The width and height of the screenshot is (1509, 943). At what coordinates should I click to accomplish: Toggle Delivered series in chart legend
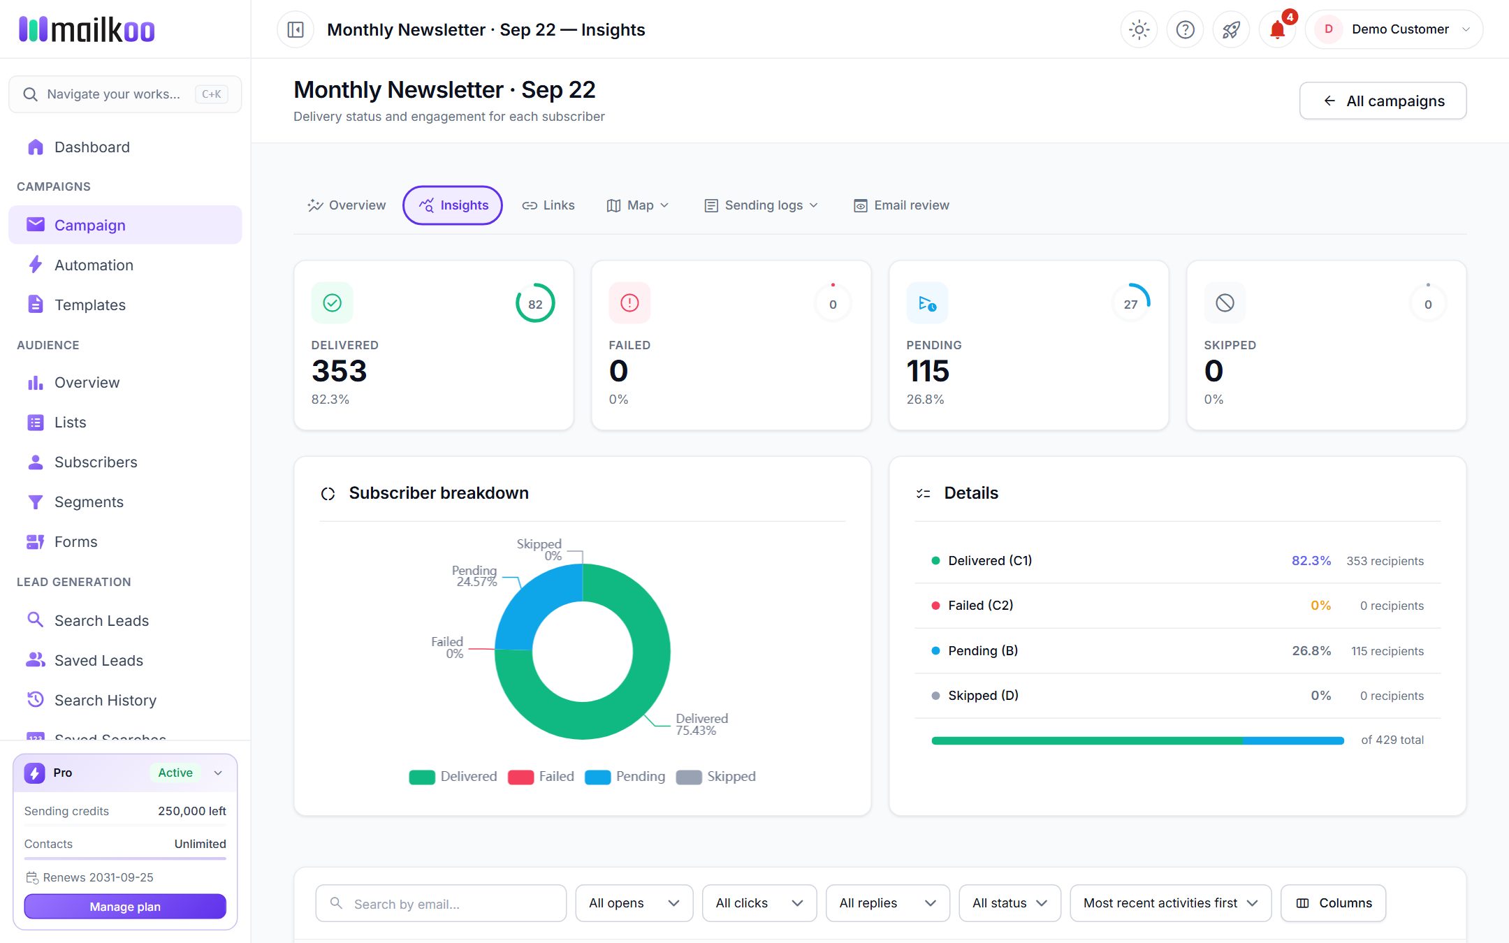pyautogui.click(x=453, y=777)
